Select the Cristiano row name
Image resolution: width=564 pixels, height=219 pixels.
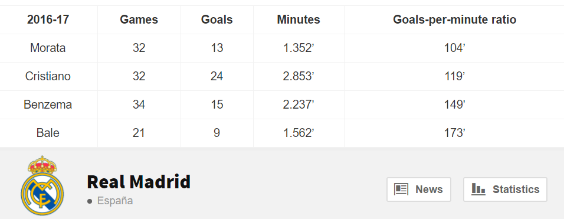coord(48,76)
